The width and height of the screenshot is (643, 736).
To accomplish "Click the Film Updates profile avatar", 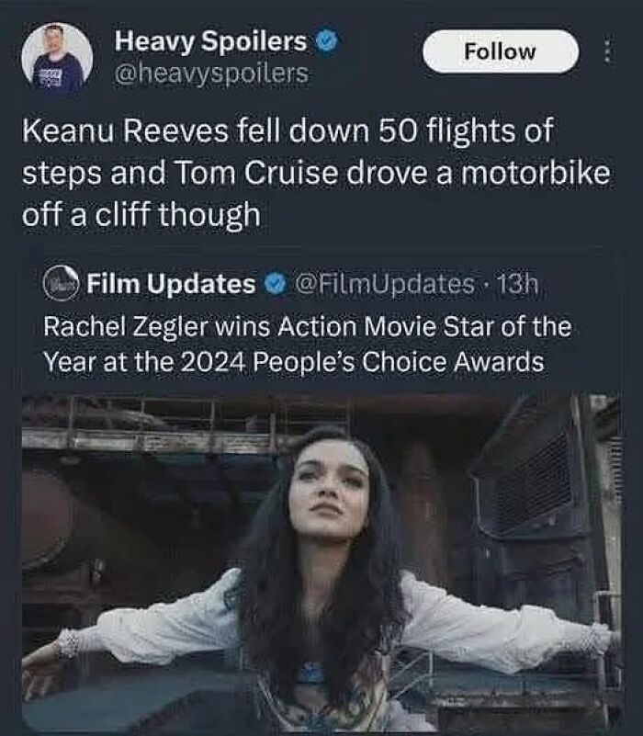I will click(59, 283).
